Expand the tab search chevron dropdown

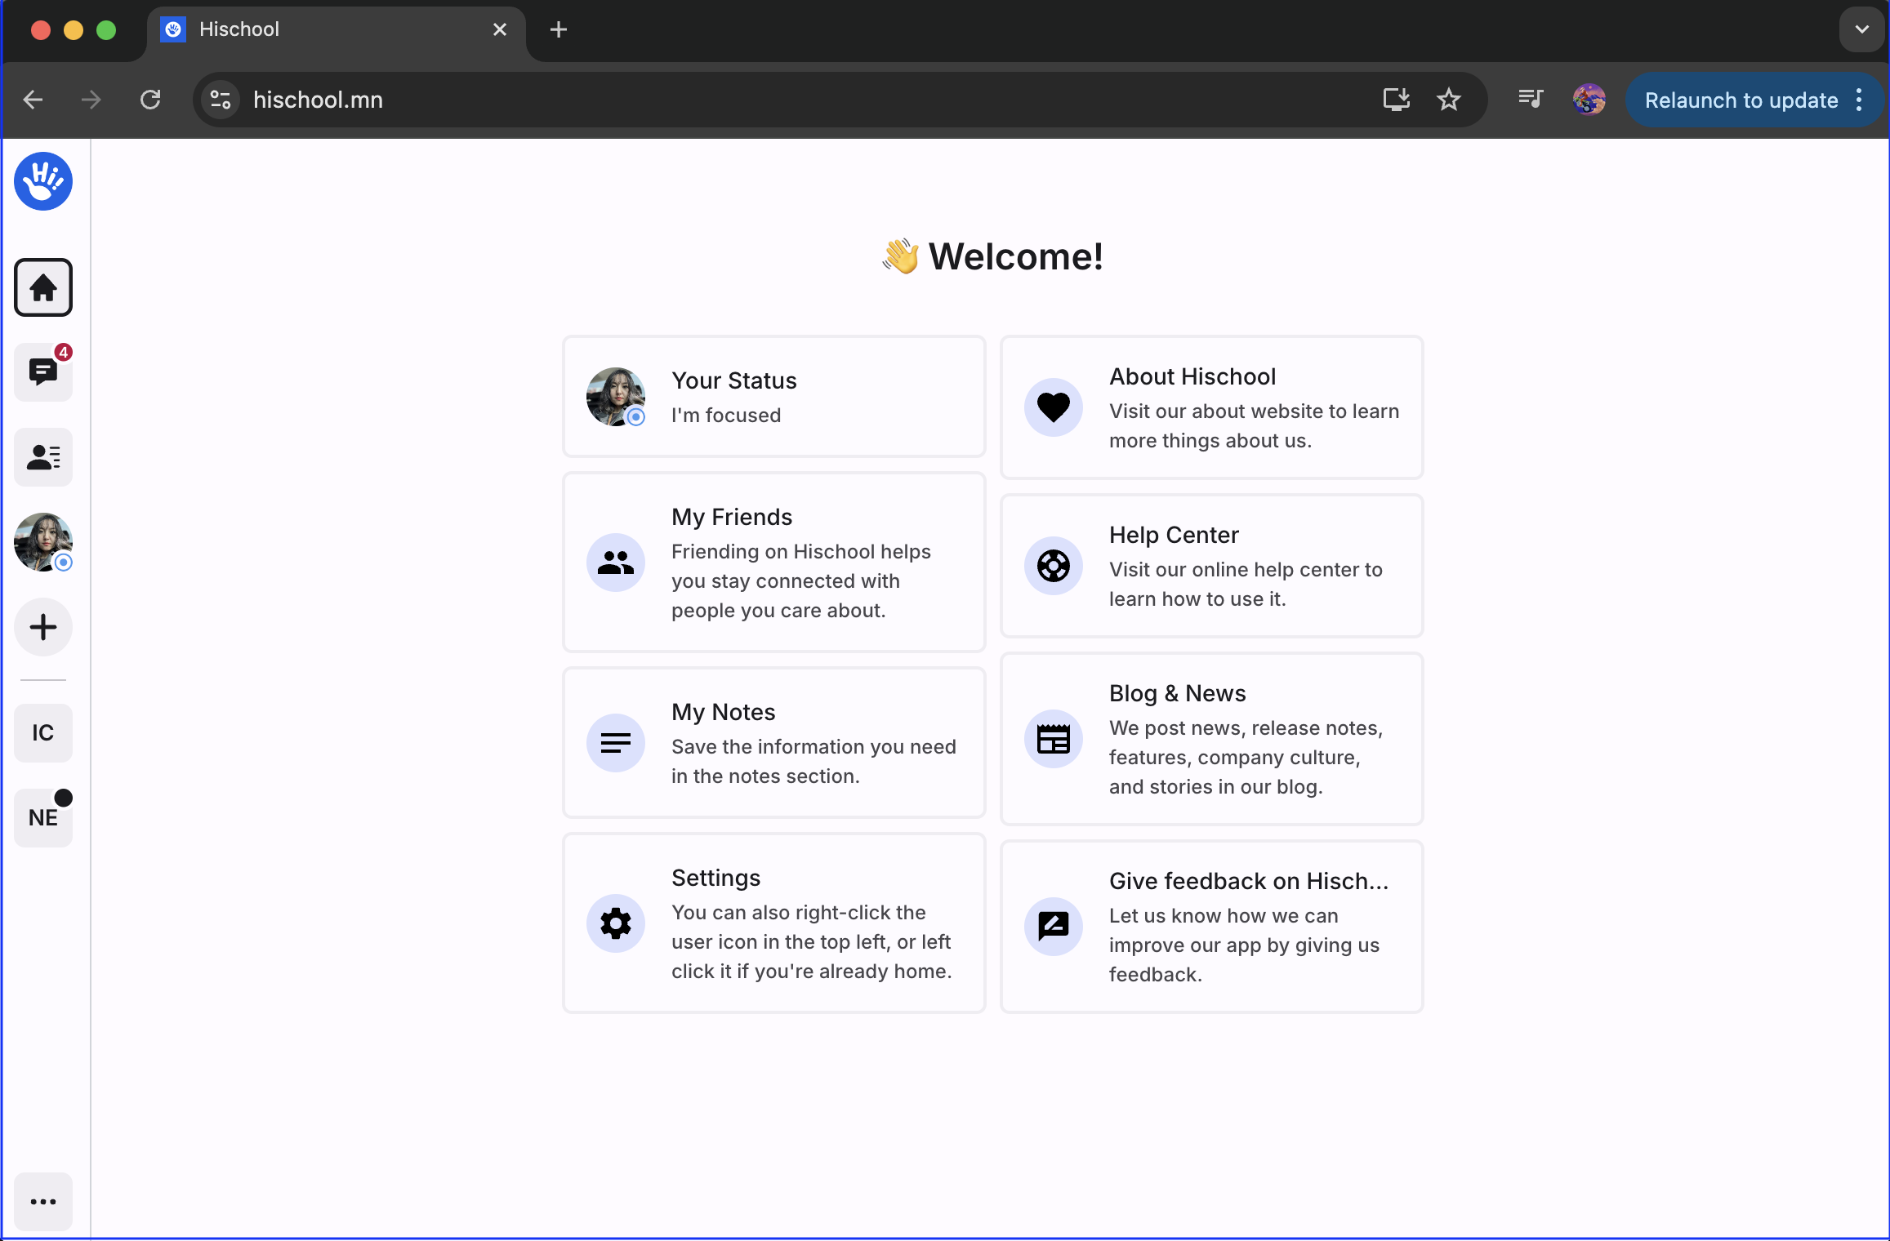coord(1862,29)
